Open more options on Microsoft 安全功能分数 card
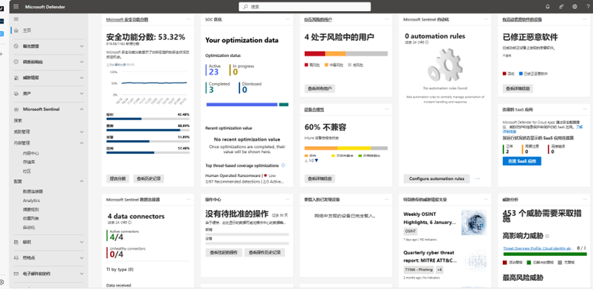593x289 pixels. pyautogui.click(x=188, y=19)
